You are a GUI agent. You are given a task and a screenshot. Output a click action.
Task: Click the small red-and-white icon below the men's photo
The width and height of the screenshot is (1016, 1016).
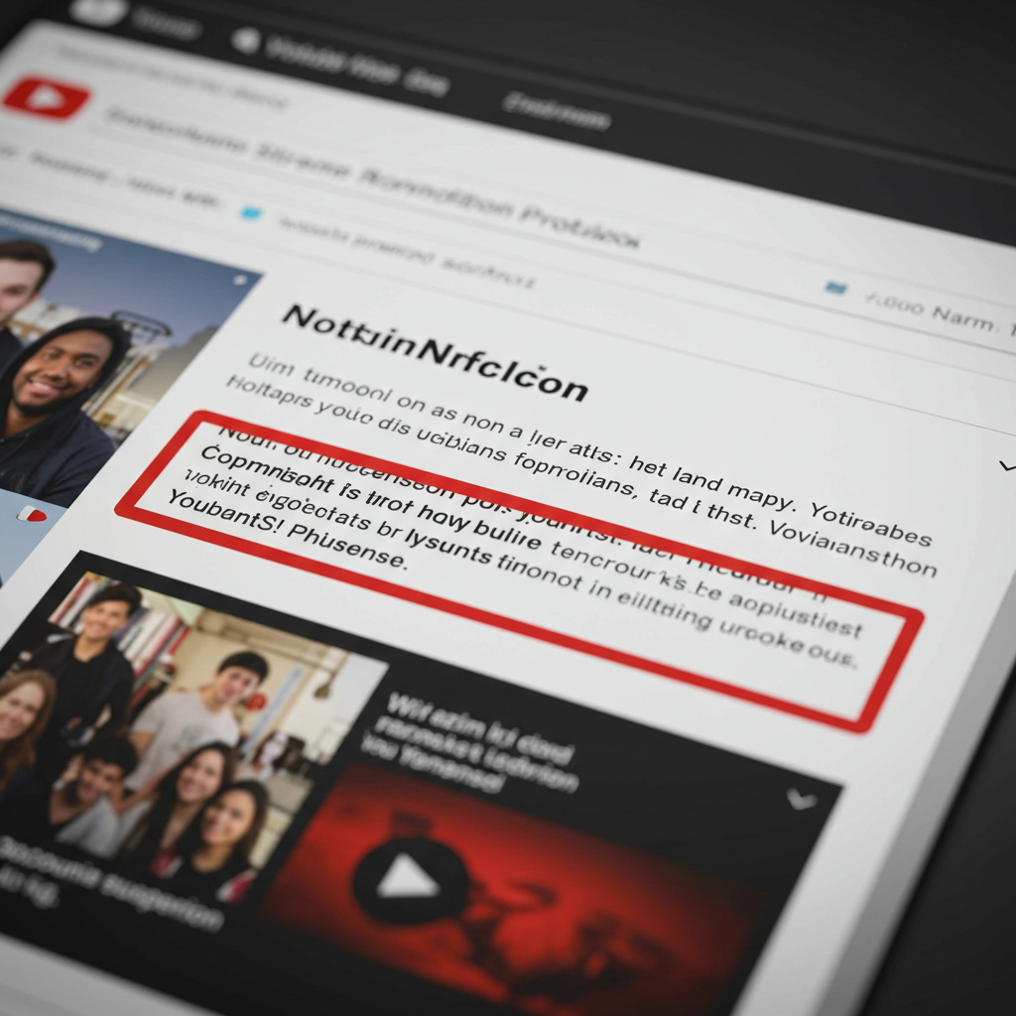31,515
